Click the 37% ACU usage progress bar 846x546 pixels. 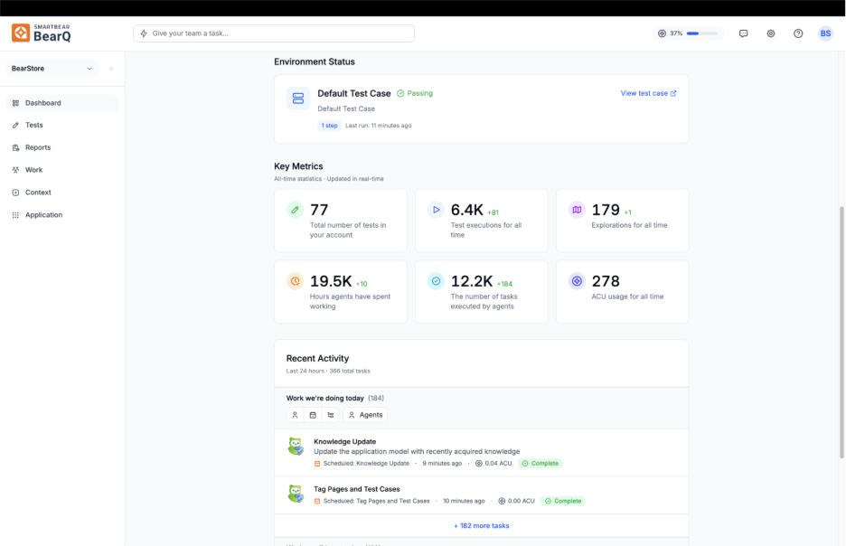[x=702, y=33]
